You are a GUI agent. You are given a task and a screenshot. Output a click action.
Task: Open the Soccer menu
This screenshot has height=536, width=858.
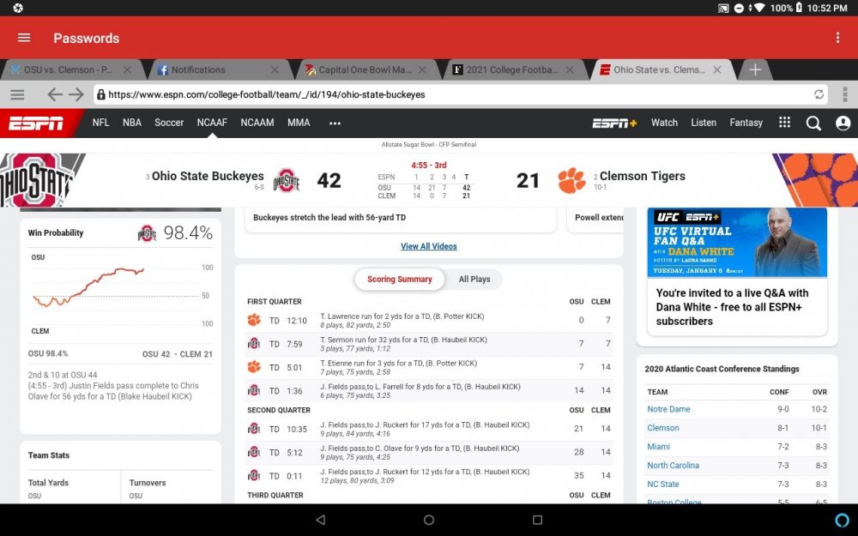coord(169,123)
